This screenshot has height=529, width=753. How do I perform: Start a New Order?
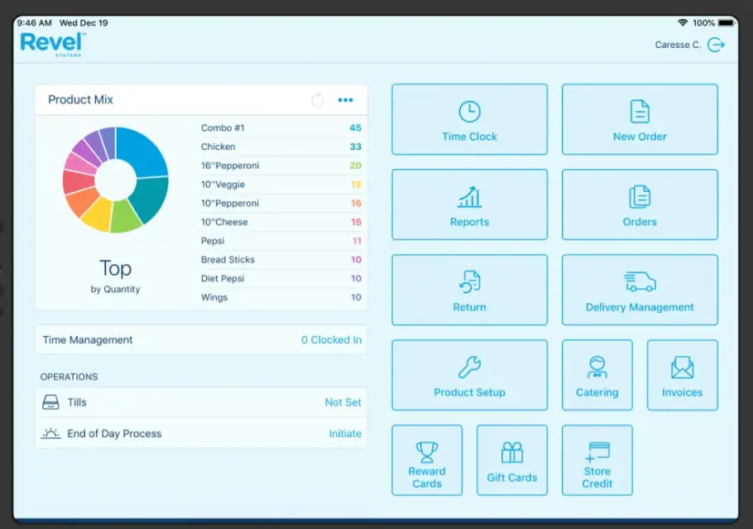click(640, 119)
